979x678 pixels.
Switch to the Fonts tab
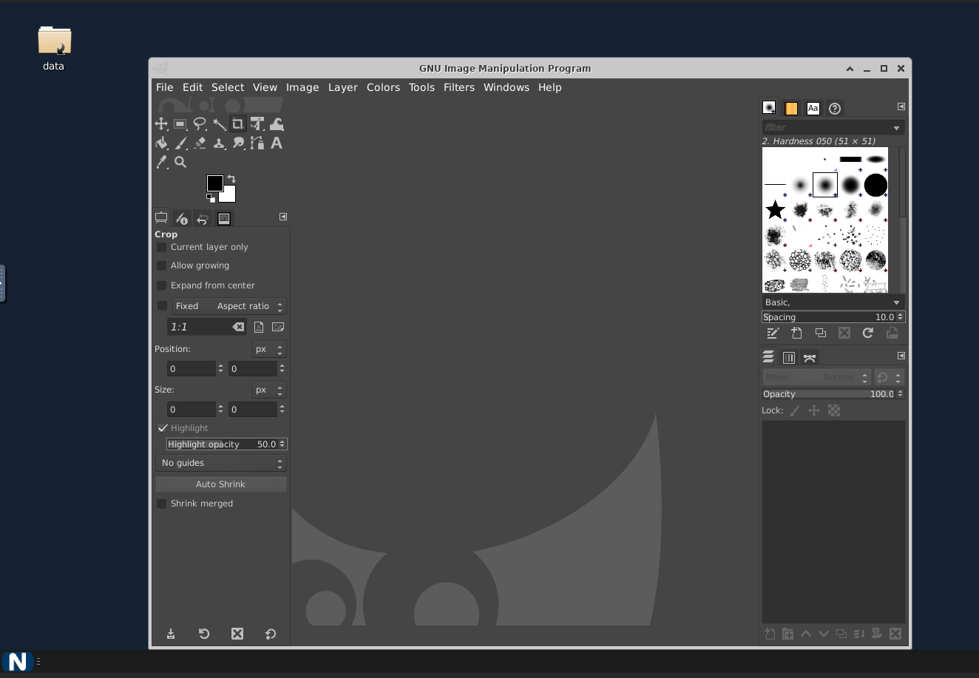pos(813,108)
